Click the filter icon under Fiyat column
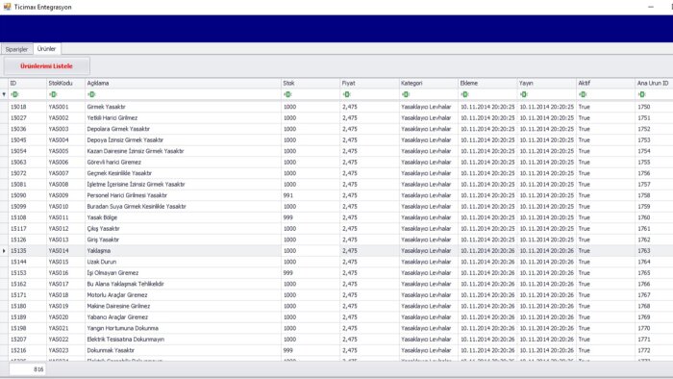The height and width of the screenshot is (379, 673). pyautogui.click(x=347, y=94)
